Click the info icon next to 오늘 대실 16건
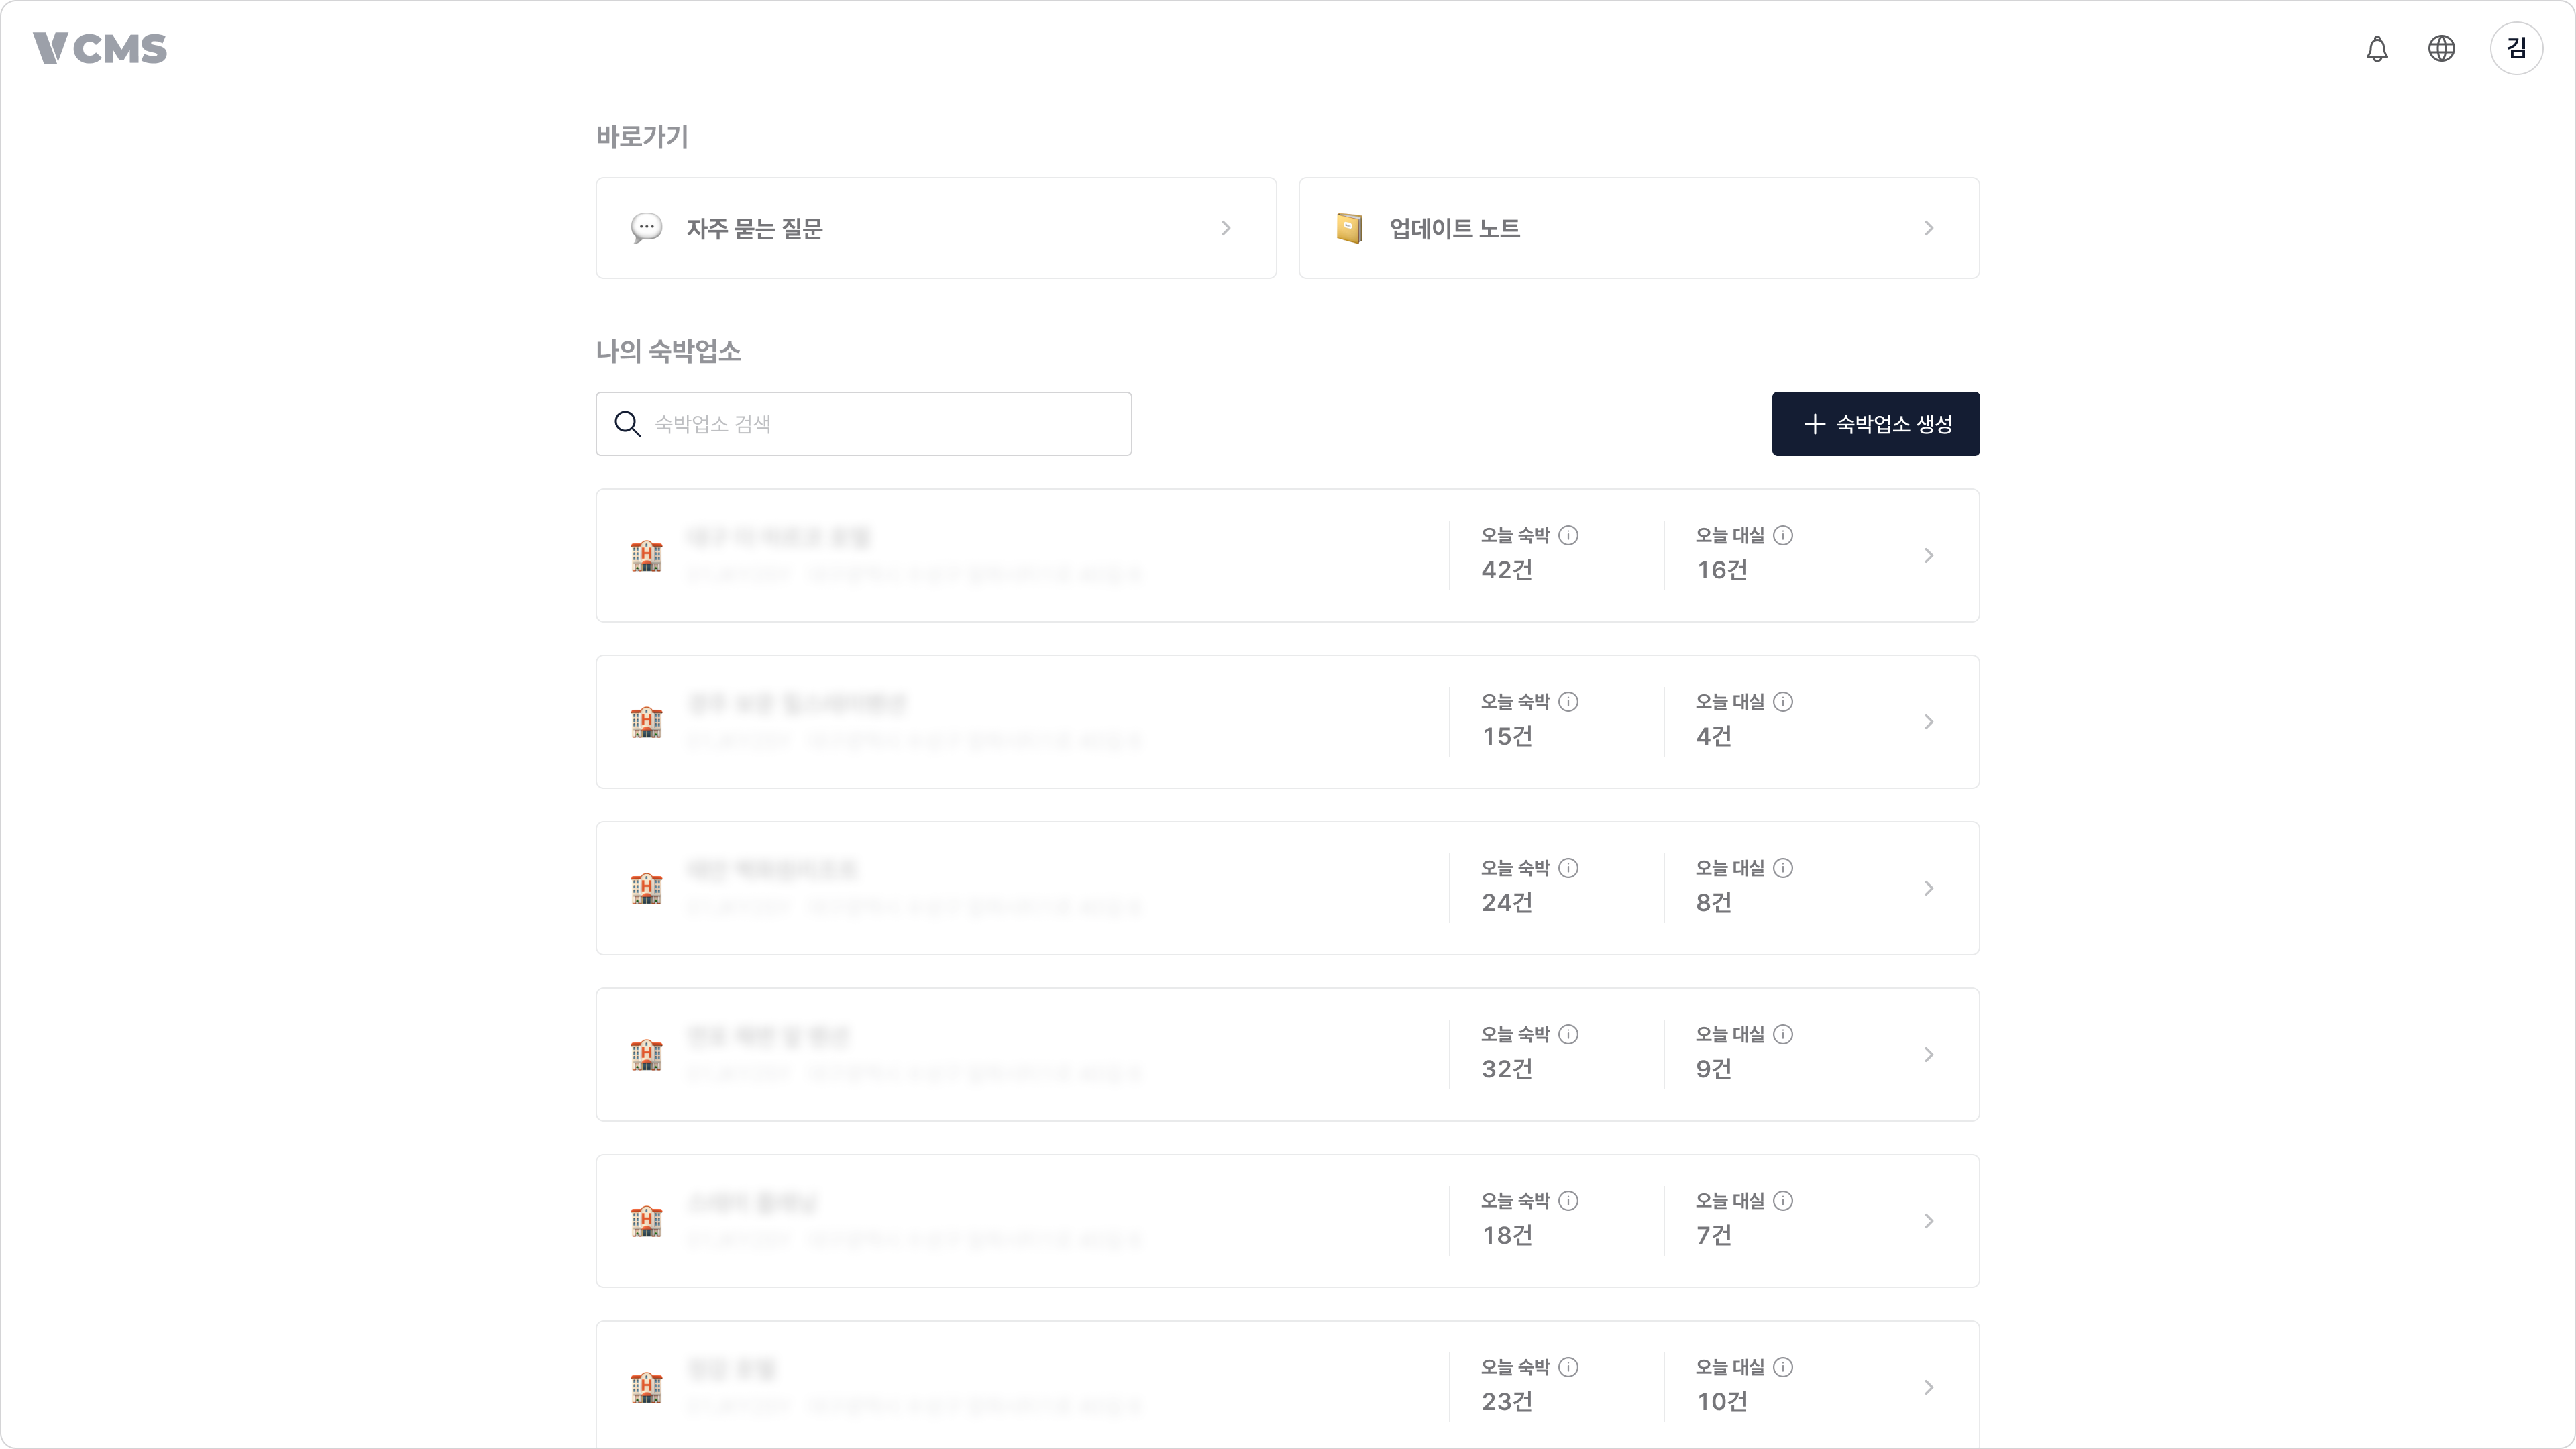The width and height of the screenshot is (2576, 1449). pos(1783,536)
